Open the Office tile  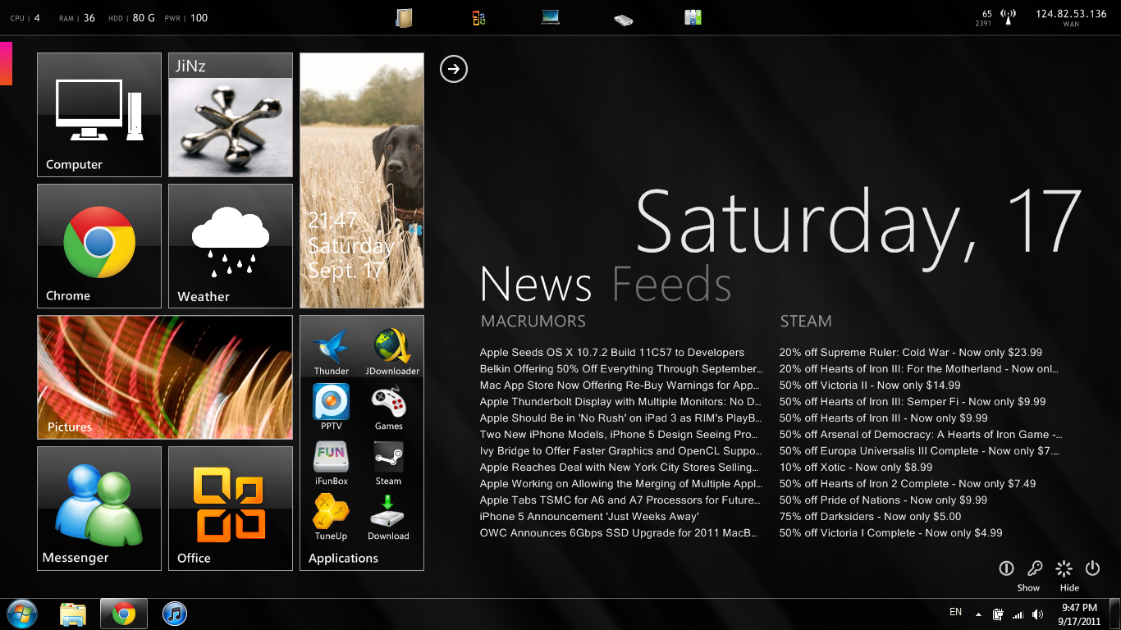(x=231, y=508)
